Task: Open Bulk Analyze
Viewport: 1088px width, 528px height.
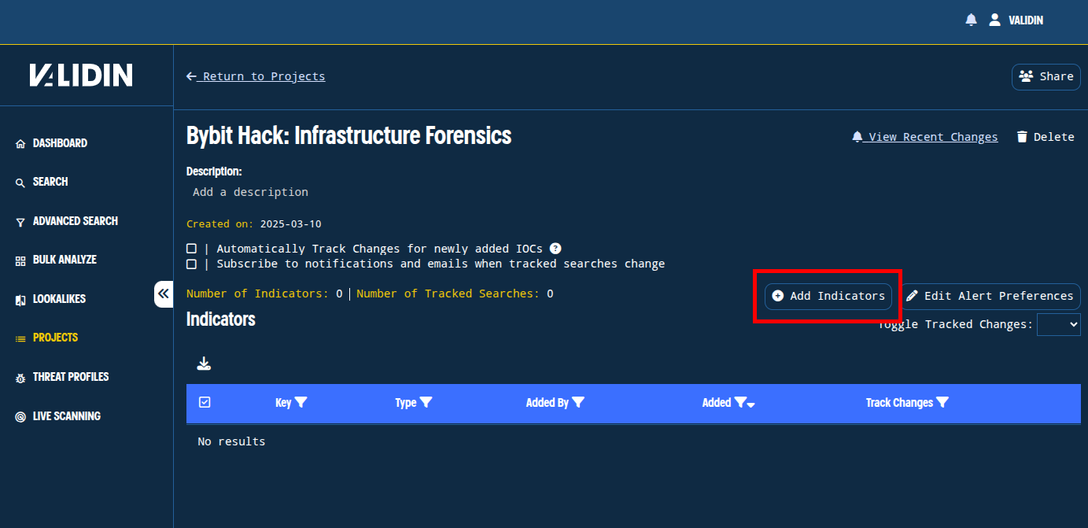Action: point(56,260)
